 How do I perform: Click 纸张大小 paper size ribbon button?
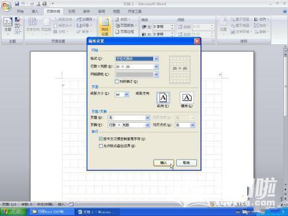[x=63, y=25]
